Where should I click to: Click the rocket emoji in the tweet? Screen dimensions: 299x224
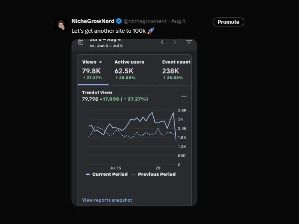(x=151, y=31)
